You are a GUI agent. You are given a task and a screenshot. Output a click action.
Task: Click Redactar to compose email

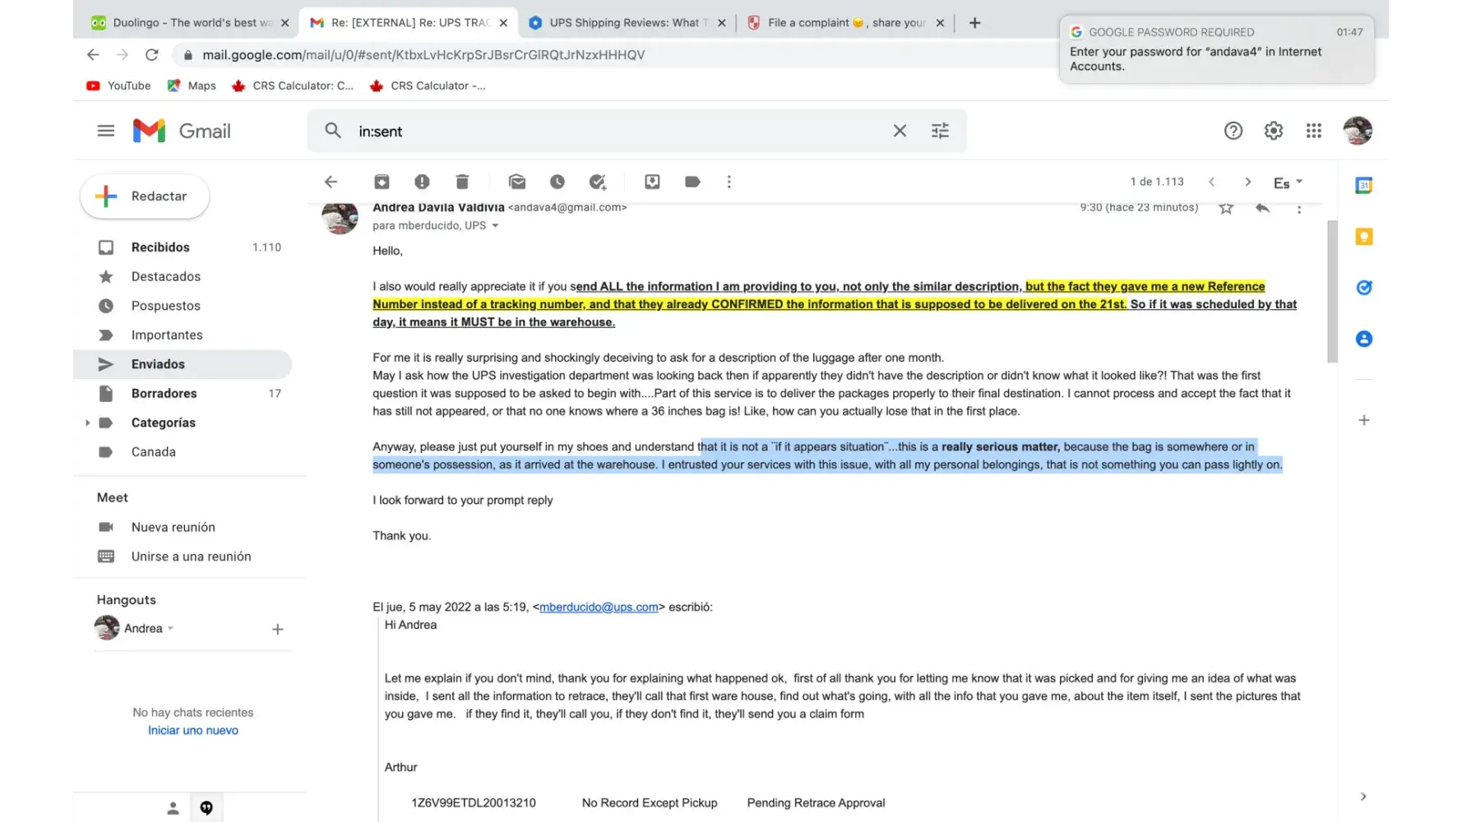(145, 196)
